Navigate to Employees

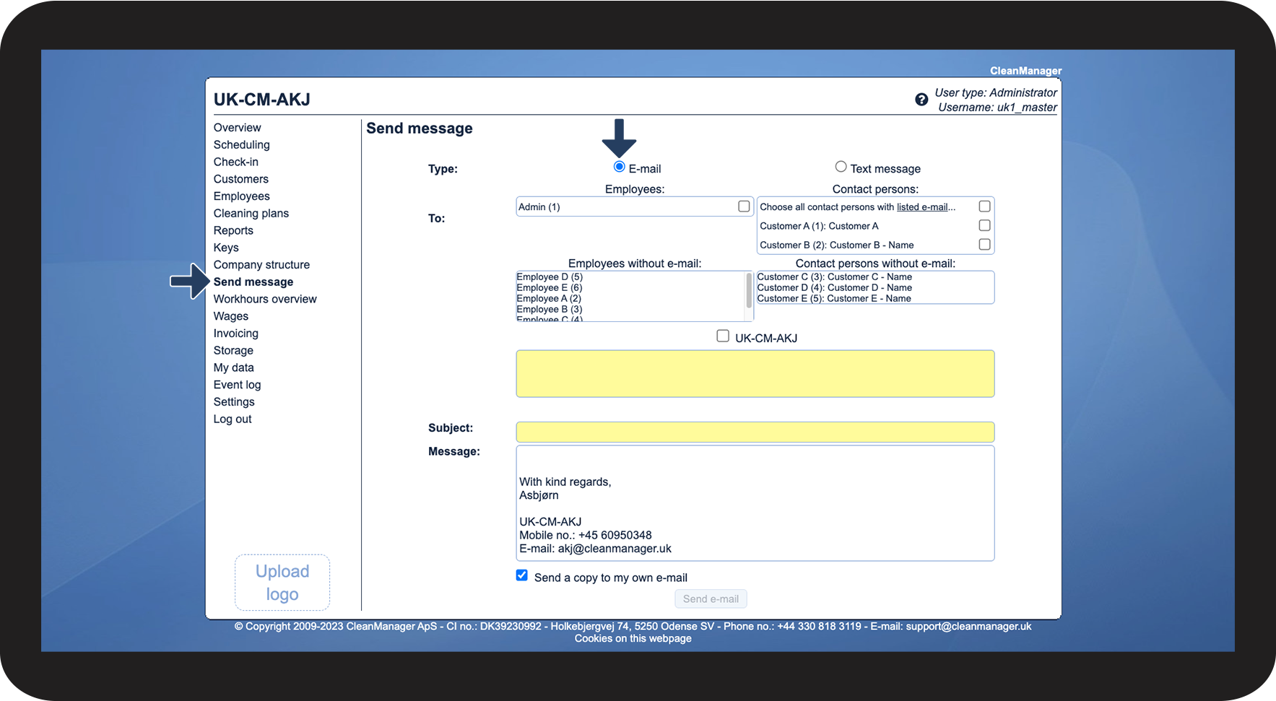(x=241, y=196)
